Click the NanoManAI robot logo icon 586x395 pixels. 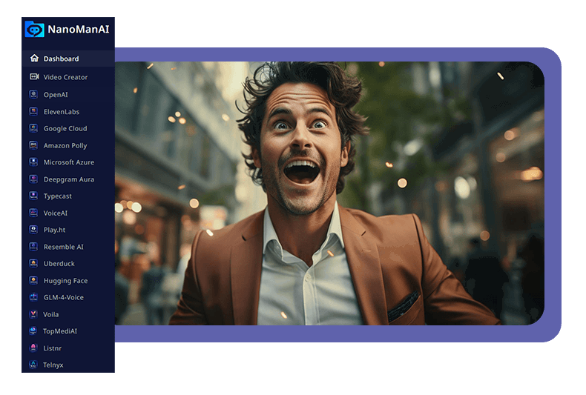(x=34, y=30)
